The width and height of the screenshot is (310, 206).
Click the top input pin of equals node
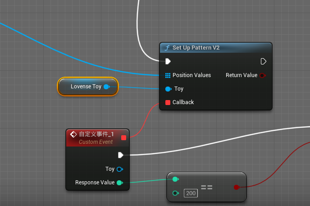click(x=175, y=179)
